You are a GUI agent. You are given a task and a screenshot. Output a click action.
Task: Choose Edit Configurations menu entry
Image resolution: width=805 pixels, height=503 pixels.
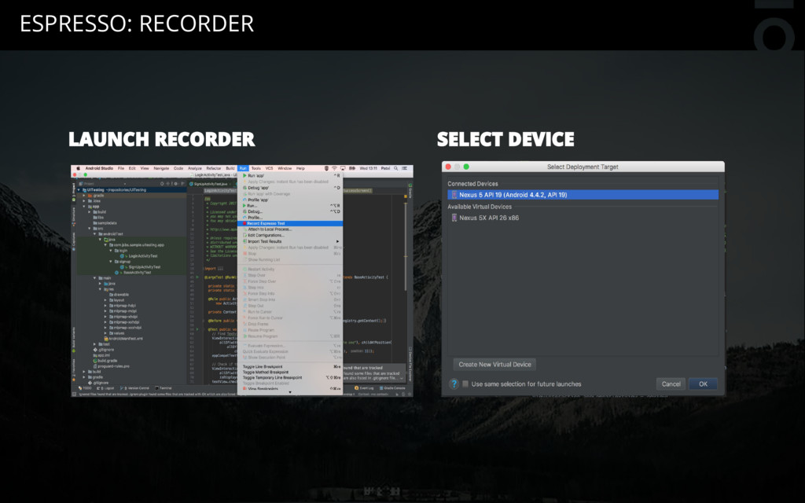292,235
